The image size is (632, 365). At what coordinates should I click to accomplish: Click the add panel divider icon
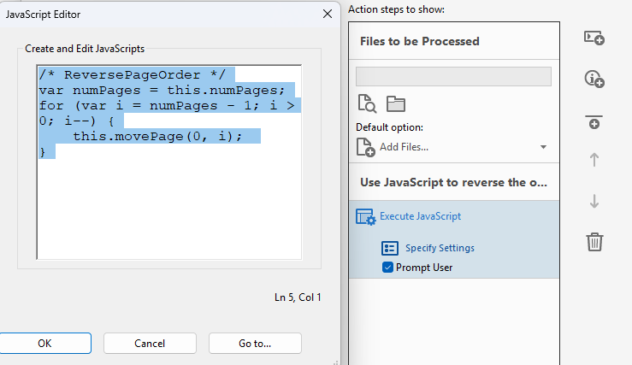coord(594,122)
